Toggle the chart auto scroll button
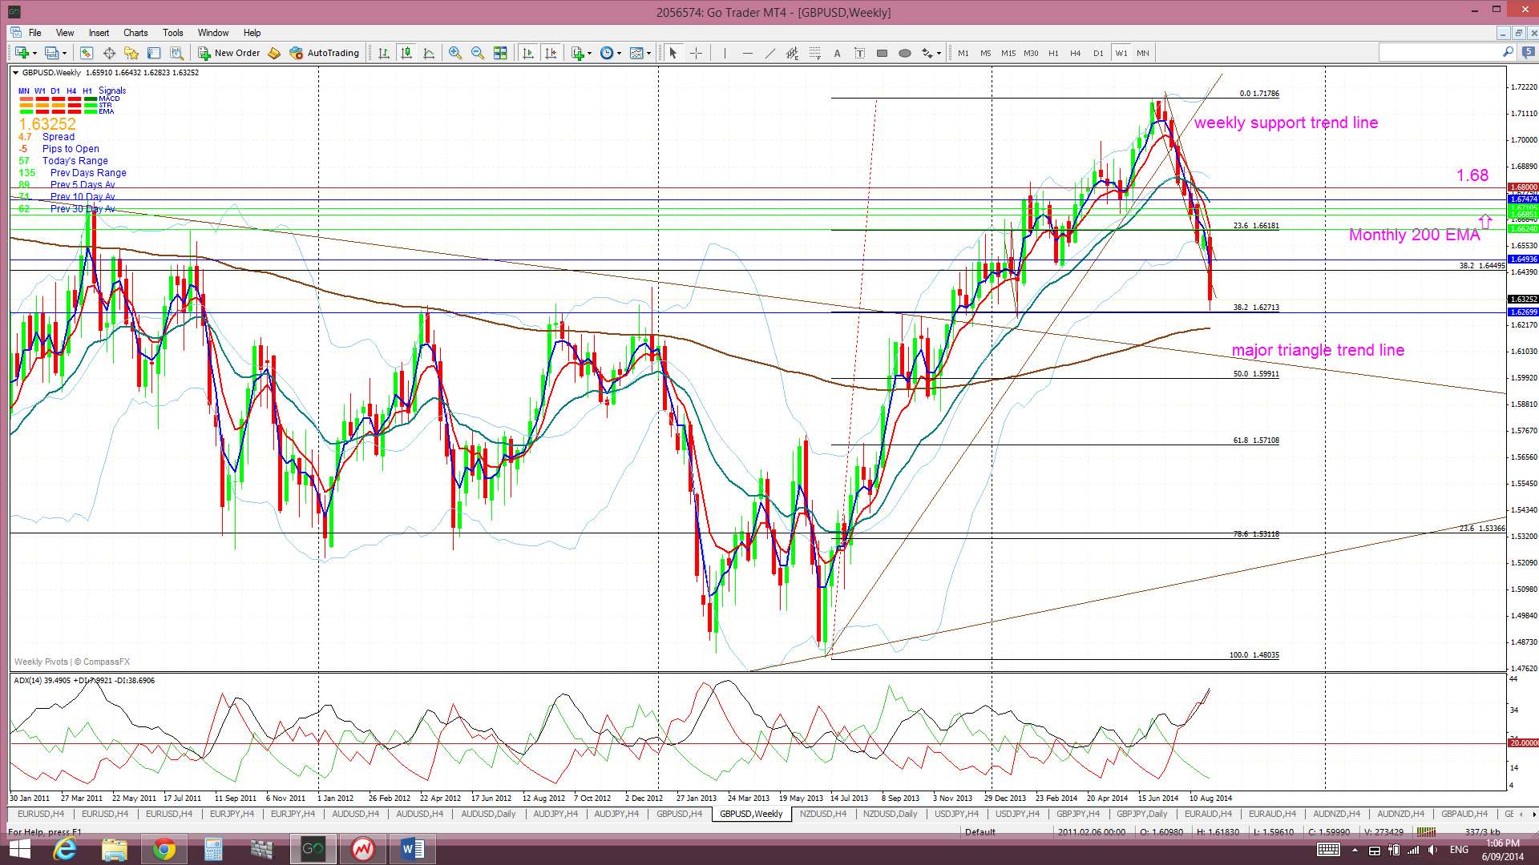1539x865 pixels. (528, 53)
